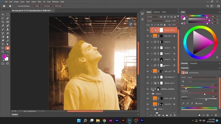Hide the Color Fill 1 layer
Screen dimensions: 221x124
click(147, 104)
